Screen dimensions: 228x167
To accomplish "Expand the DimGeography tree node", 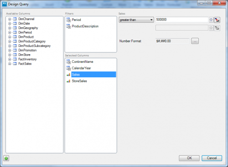I will pos(10,28).
